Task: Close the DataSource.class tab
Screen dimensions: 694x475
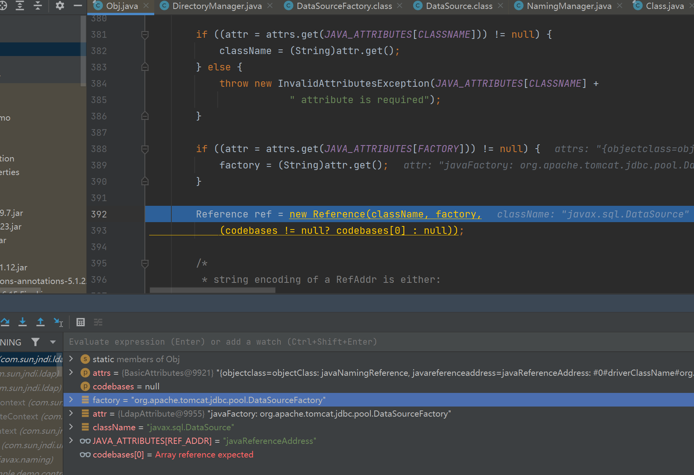Action: pyautogui.click(x=500, y=6)
